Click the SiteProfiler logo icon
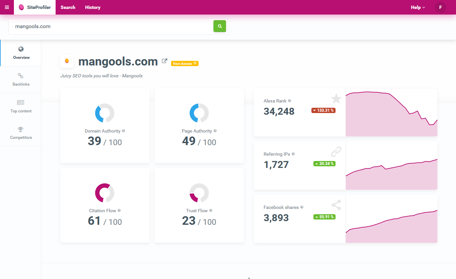This screenshot has width=456, height=279. tap(22, 7)
